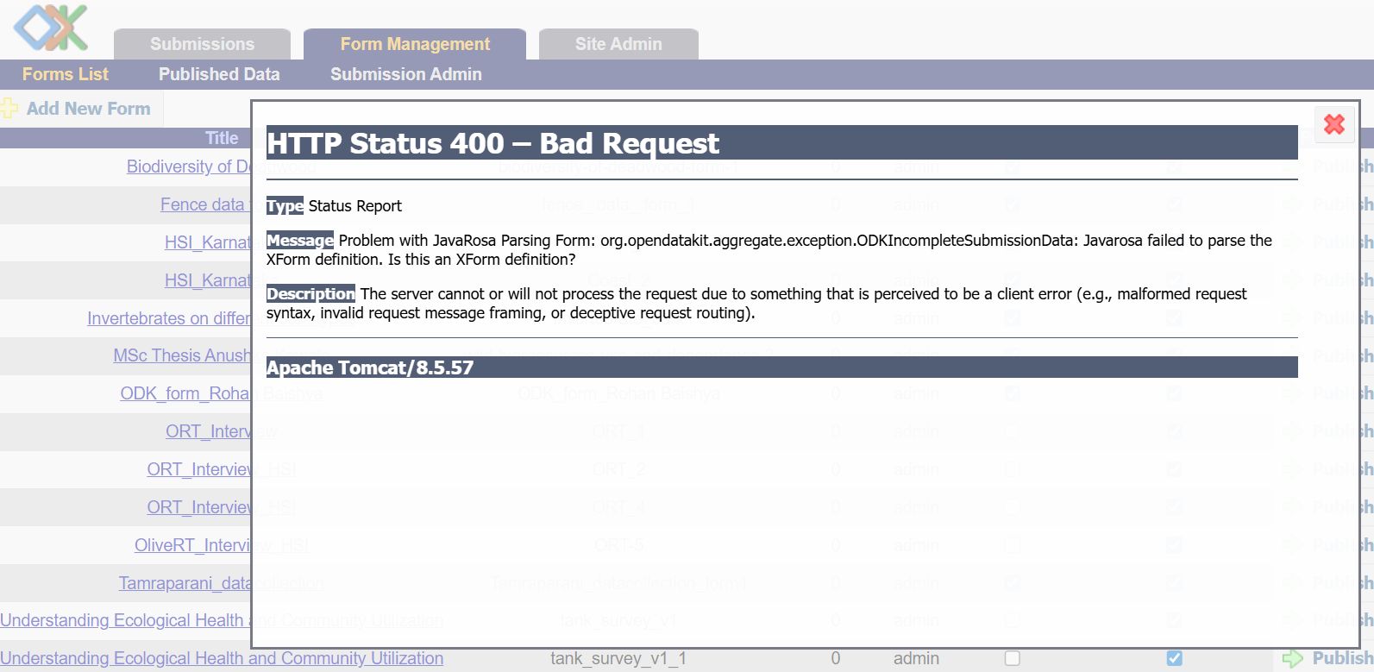Open the Site Admin tab

pos(618,44)
